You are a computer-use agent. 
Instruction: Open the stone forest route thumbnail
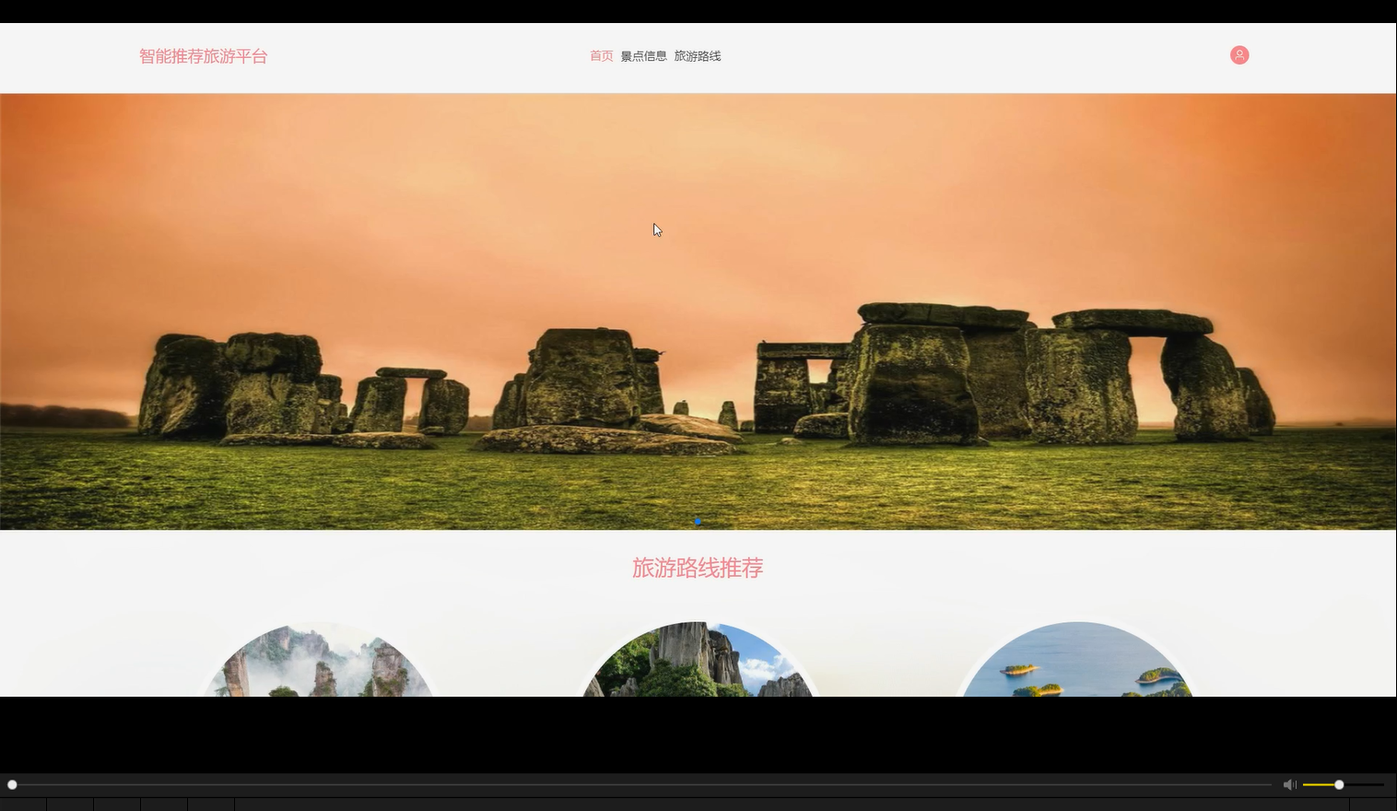tap(698, 660)
